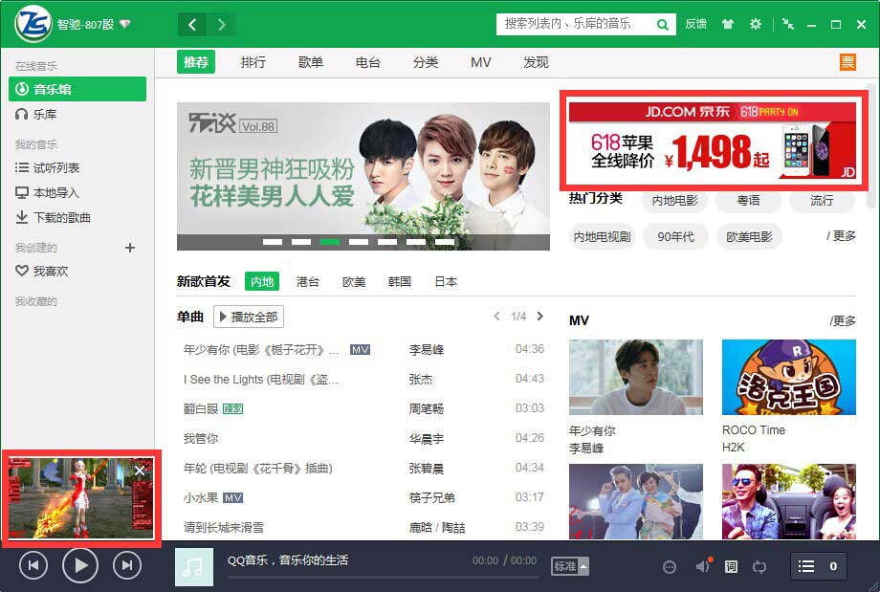Viewport: 880px width, 592px height.
Task: Click MV badge on 年少有你 song
Action: (360, 350)
